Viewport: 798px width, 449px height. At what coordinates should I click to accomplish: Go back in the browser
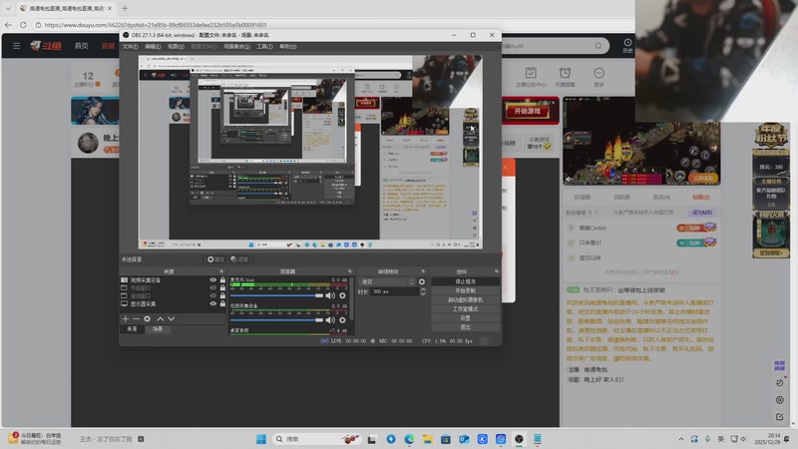(8, 24)
